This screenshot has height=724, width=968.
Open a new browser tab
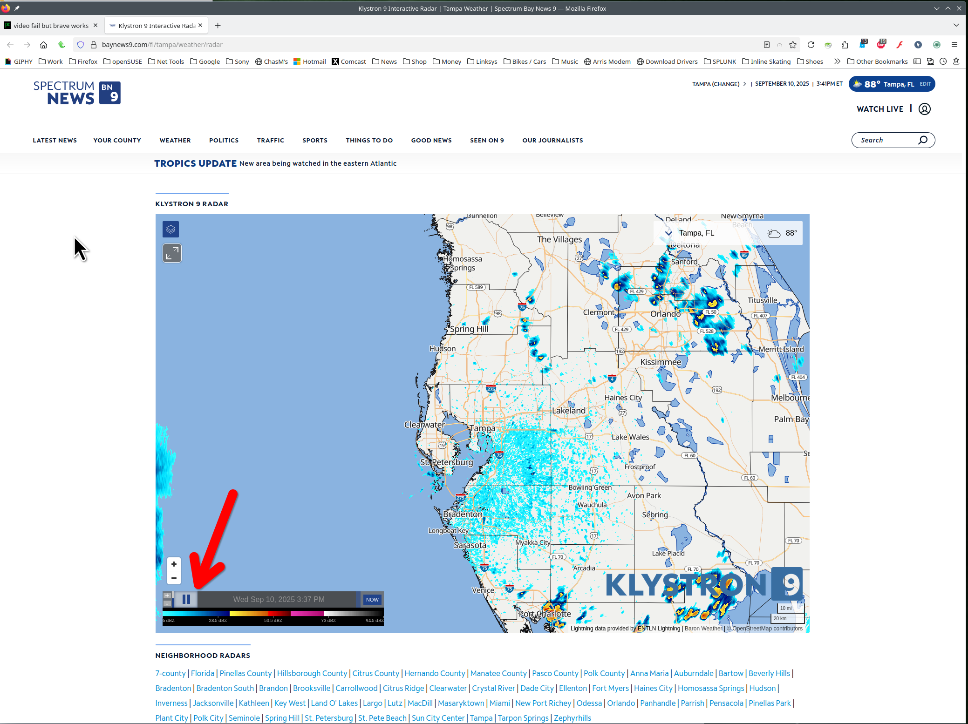[x=218, y=26]
